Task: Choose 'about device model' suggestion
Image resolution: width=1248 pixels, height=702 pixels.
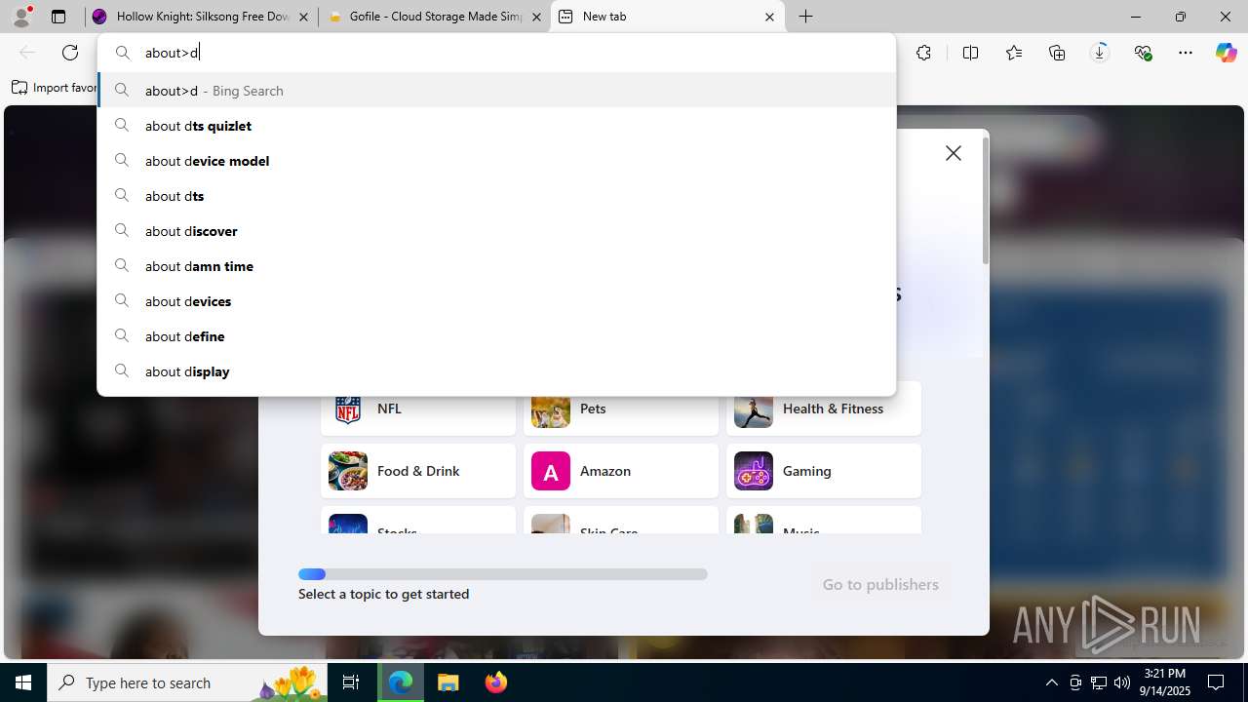Action: (x=497, y=161)
